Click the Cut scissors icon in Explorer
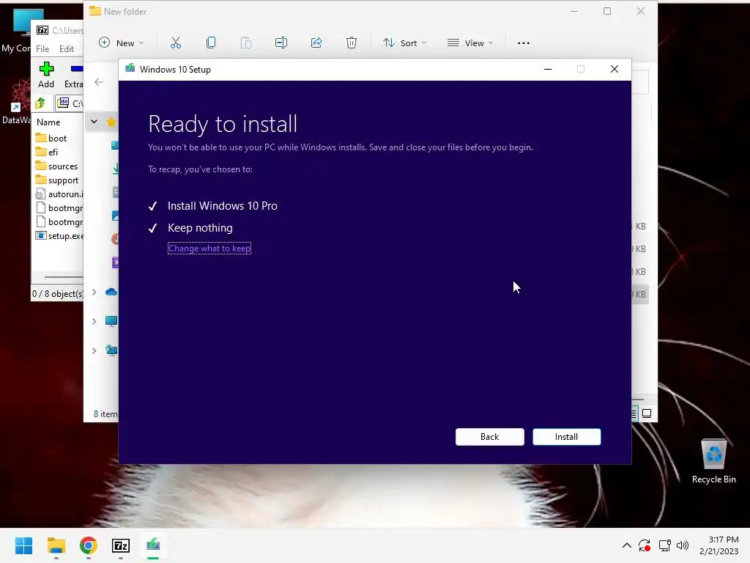 [x=176, y=43]
